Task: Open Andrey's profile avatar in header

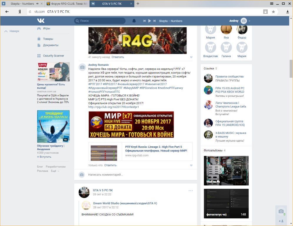Action: coord(244,21)
